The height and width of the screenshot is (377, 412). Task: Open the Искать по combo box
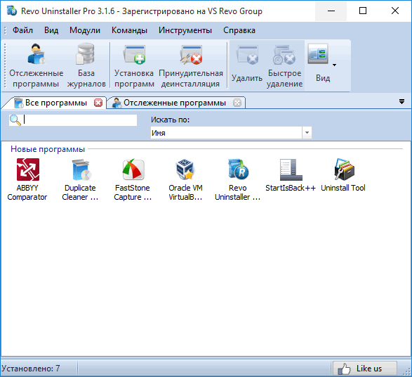(231, 133)
